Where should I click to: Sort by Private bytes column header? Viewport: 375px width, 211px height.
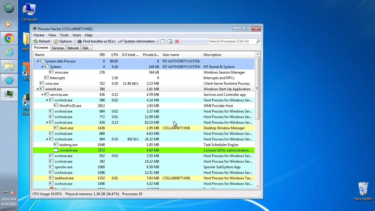[151, 55]
